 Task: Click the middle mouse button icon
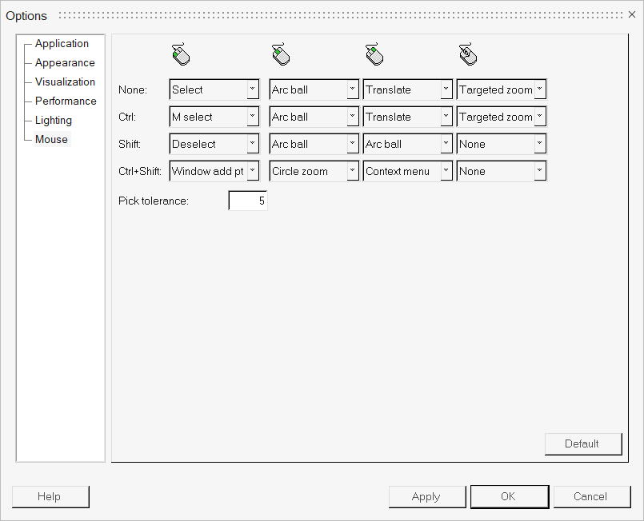(281, 54)
